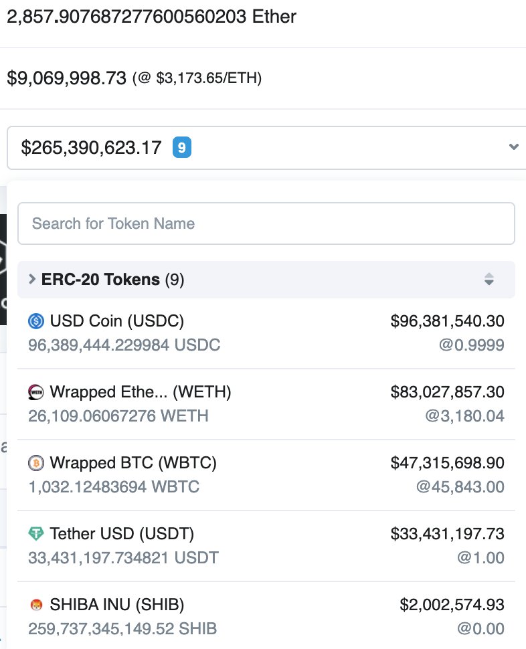Click the USD Coin token icon
This screenshot has width=526, height=649.
pos(35,321)
